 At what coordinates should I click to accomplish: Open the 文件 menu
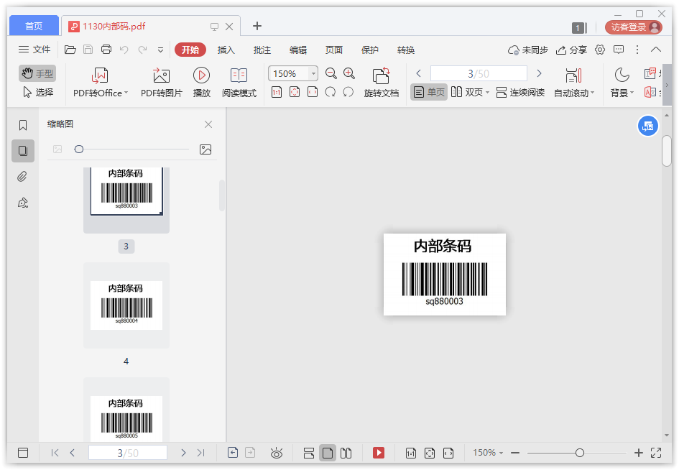tap(34, 50)
